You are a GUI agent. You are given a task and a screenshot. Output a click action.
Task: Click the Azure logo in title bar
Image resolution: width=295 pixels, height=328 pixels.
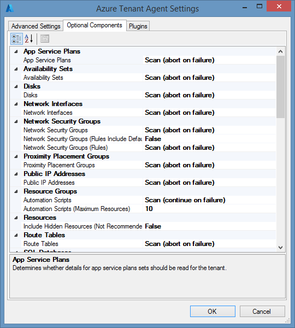(10, 8)
